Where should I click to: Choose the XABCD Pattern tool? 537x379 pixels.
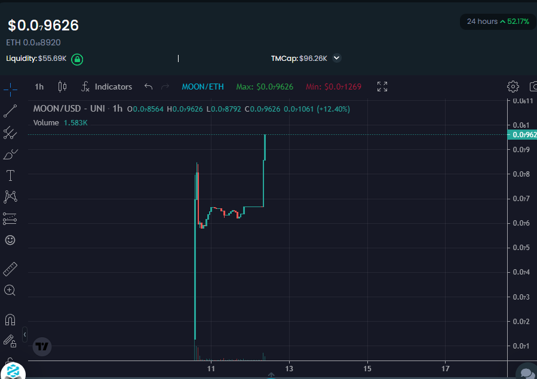point(10,197)
